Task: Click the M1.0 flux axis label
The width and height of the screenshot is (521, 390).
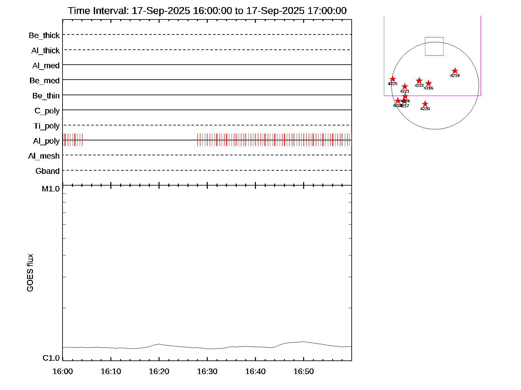Action: [x=51, y=189]
